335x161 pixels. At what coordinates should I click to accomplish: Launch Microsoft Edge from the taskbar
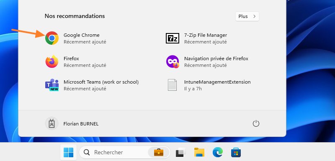click(x=218, y=152)
